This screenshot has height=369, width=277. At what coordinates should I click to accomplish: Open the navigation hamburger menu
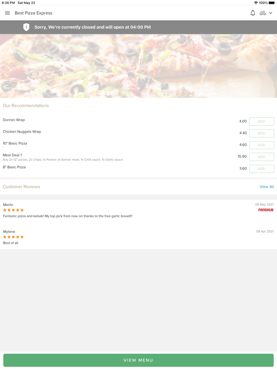(x=7, y=13)
